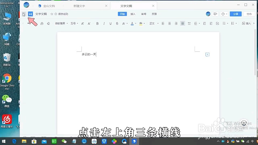
Task: Close the 文字文稿 tab
Action: click(x=153, y=6)
